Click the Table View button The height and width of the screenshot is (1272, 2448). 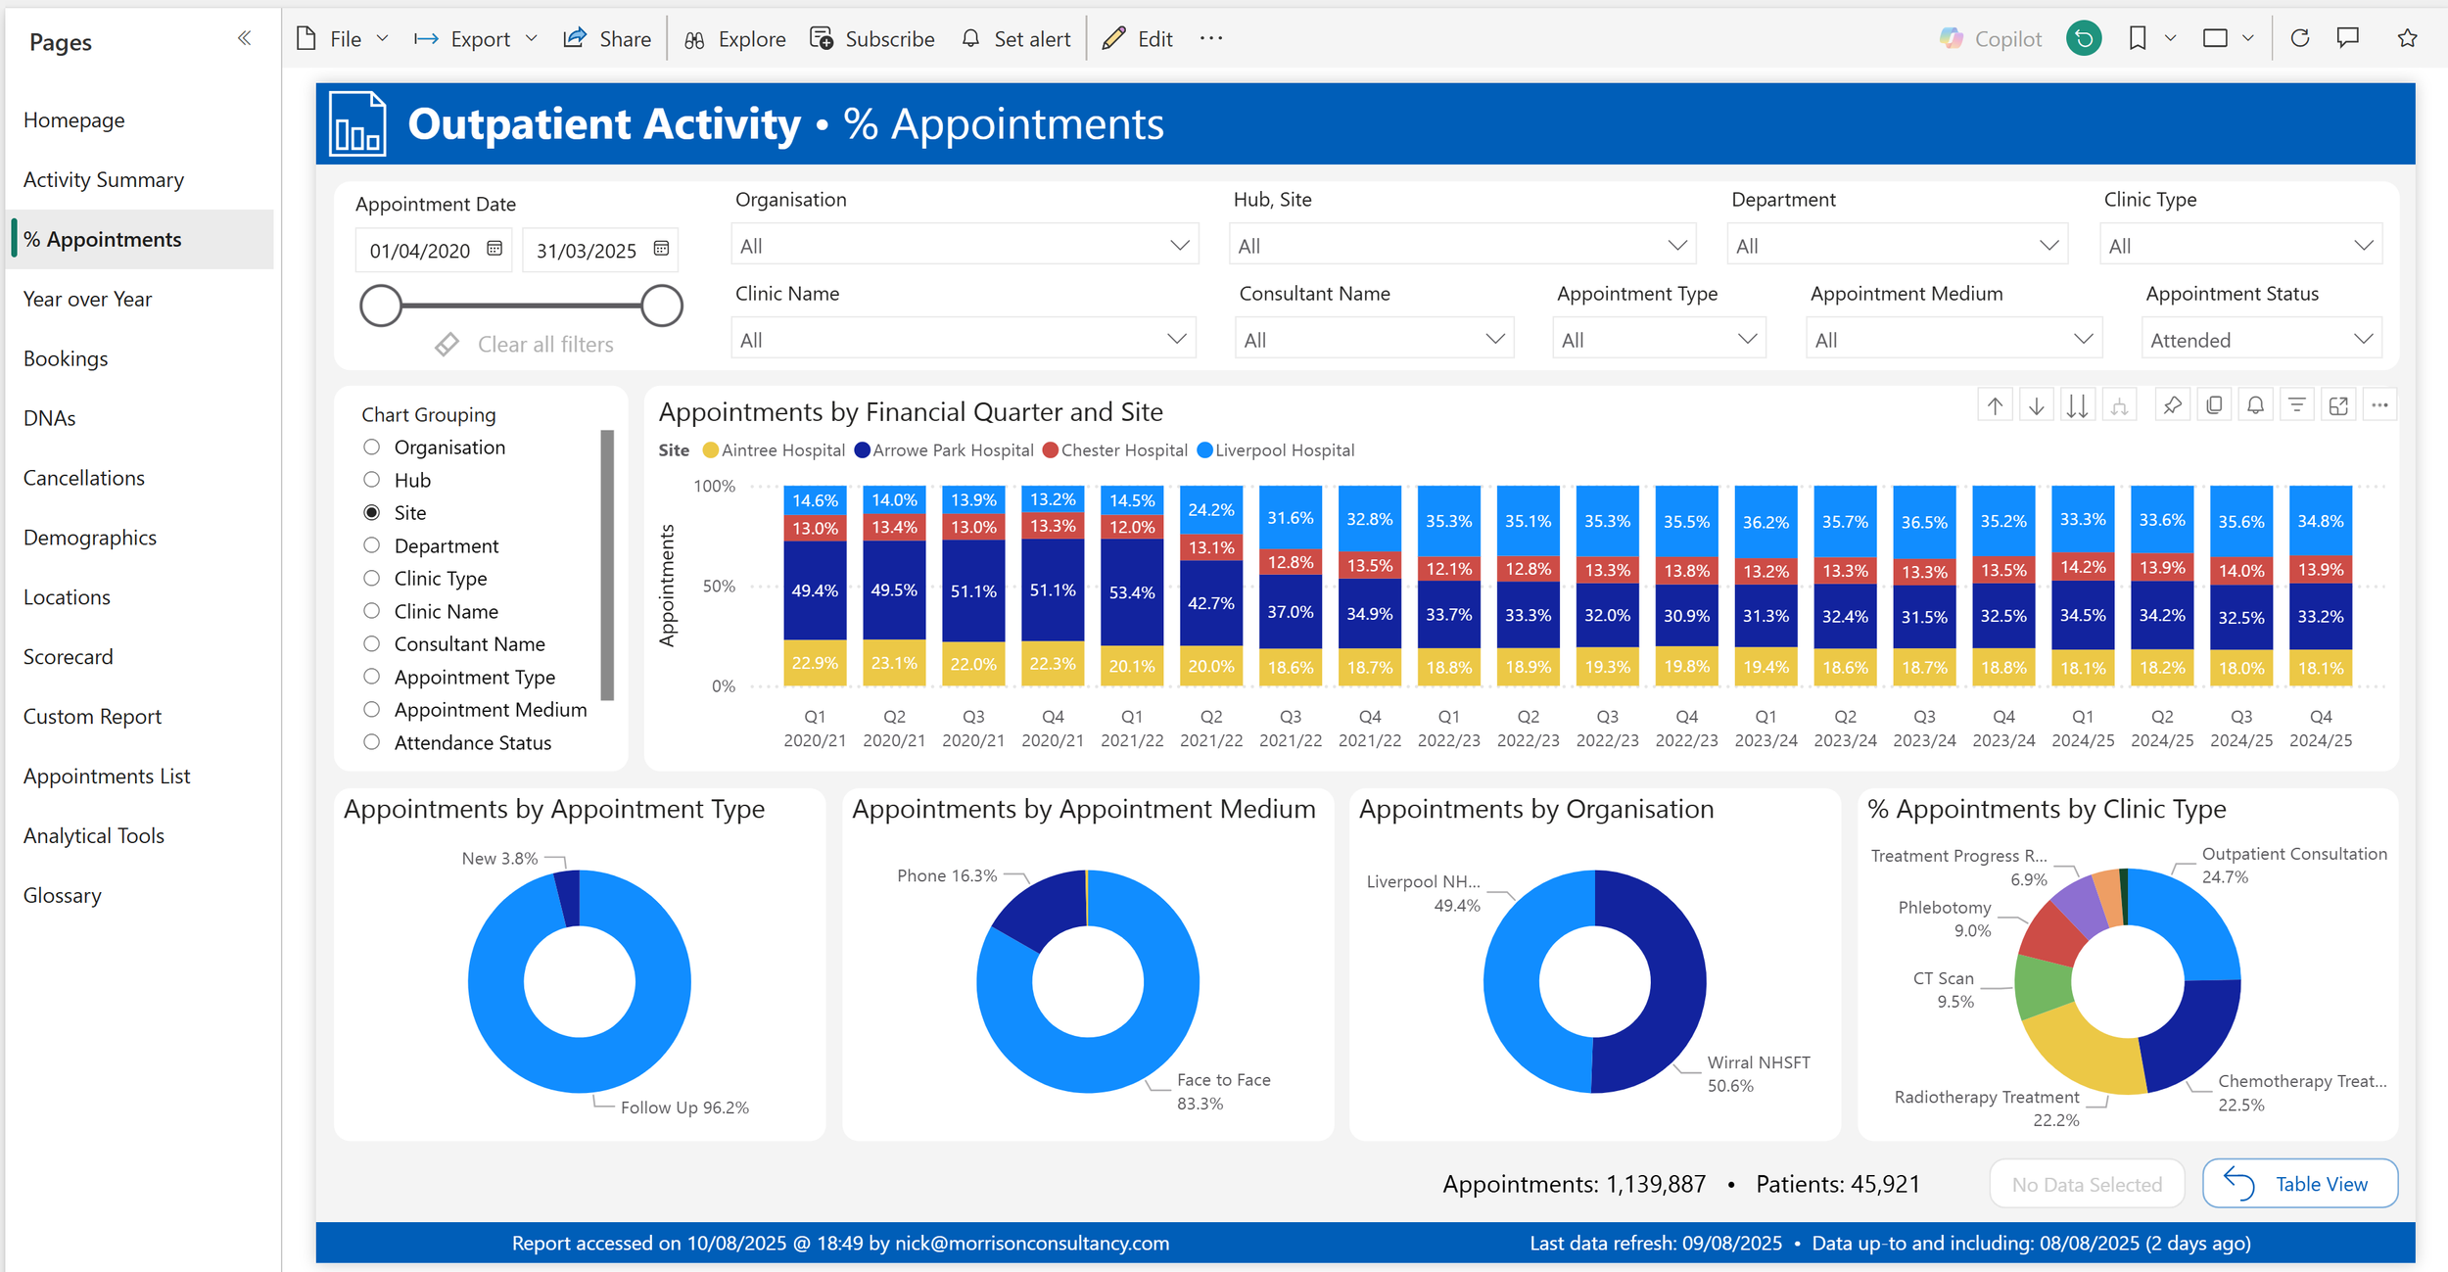(2299, 1184)
